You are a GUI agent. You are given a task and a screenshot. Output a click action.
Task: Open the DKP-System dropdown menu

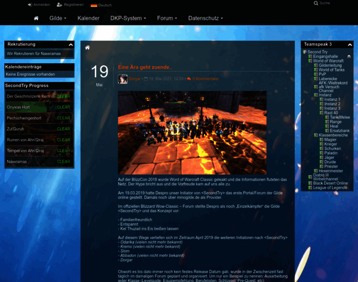coord(128,18)
